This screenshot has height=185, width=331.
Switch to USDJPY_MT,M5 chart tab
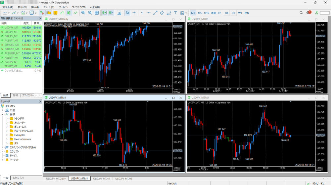coord(124,178)
